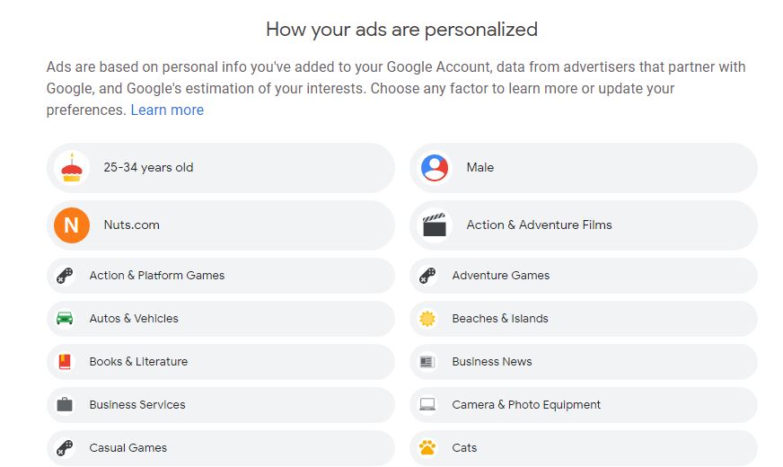
Task: Click the orange paw print icon
Action: point(427,448)
